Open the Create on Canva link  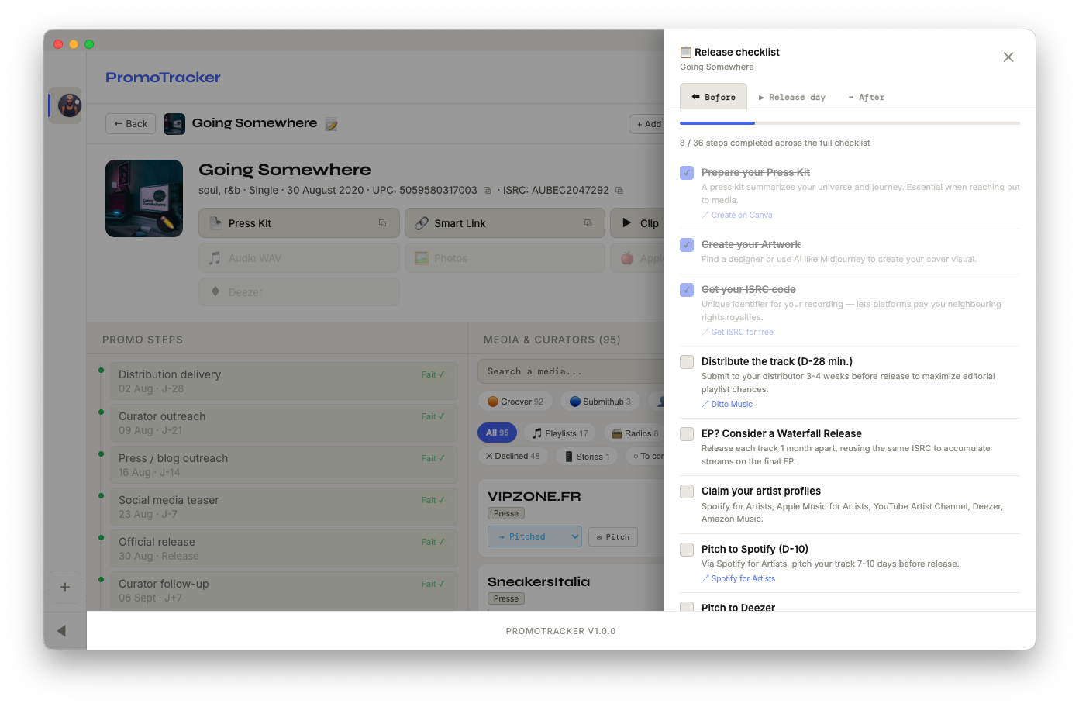(741, 216)
